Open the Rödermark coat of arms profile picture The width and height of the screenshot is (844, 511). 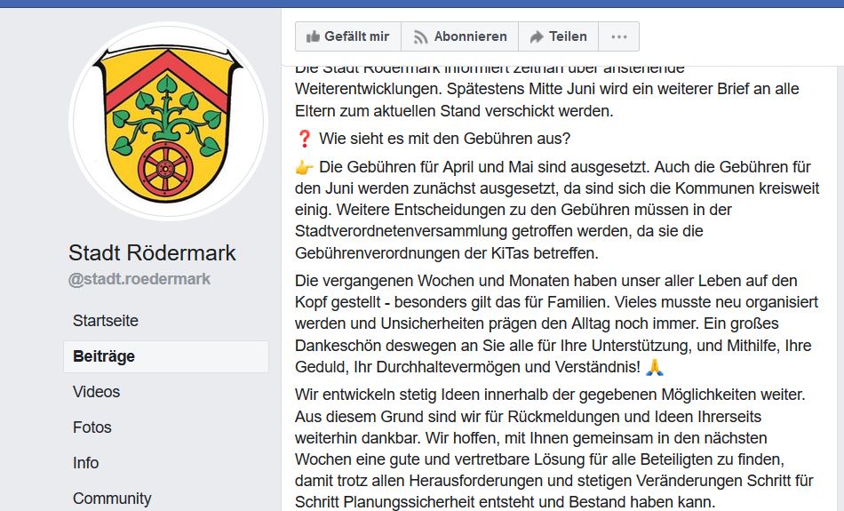tap(168, 122)
